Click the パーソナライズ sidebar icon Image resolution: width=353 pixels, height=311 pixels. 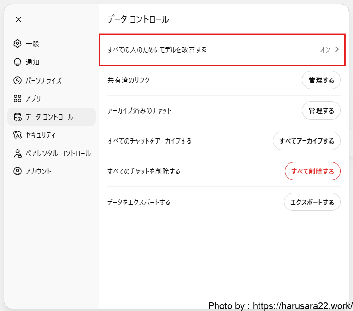click(18, 80)
